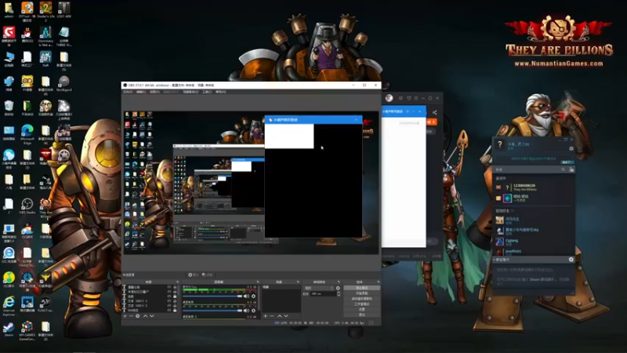This screenshot has width=627, height=353.
Task: Click 退出 exit button in Controls
Action: tap(361, 315)
